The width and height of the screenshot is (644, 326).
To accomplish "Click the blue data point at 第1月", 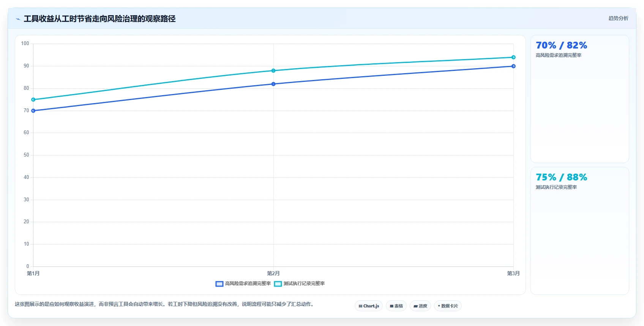I will 33,111.
